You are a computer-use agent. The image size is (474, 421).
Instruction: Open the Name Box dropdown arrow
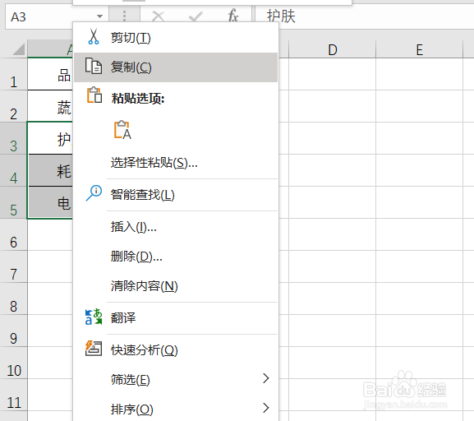click(x=99, y=16)
